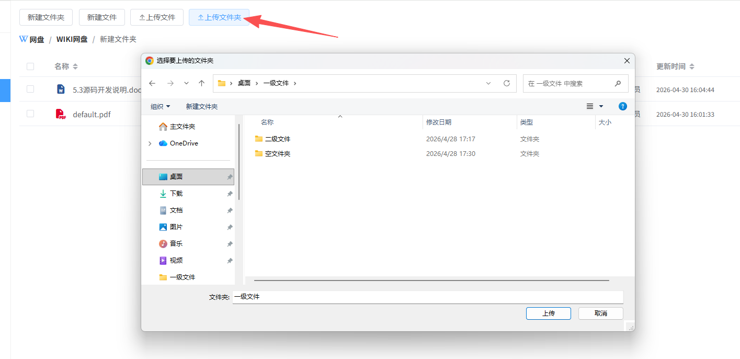Click the Chrome icon in dialog title bar
The image size is (740, 359).
(x=150, y=61)
